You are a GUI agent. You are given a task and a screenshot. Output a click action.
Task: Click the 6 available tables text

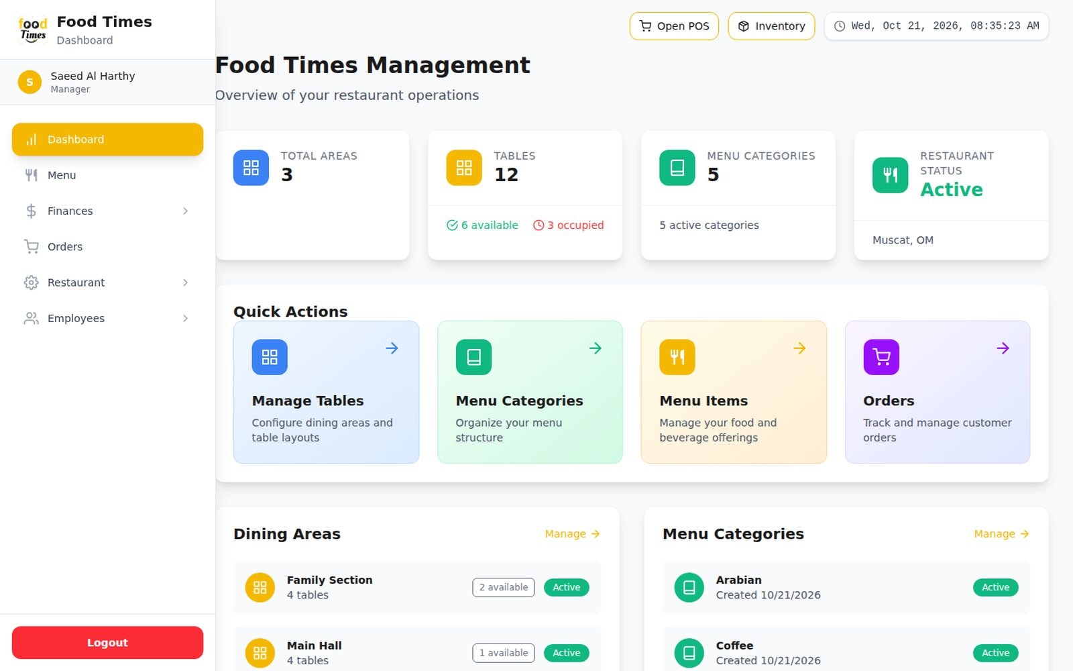(x=483, y=225)
